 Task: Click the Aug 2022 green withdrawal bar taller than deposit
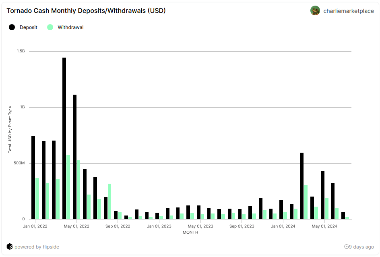[x=109, y=201]
